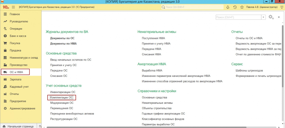Open Списания НМА
This screenshot has width=285, height=128.
tap(151, 54)
